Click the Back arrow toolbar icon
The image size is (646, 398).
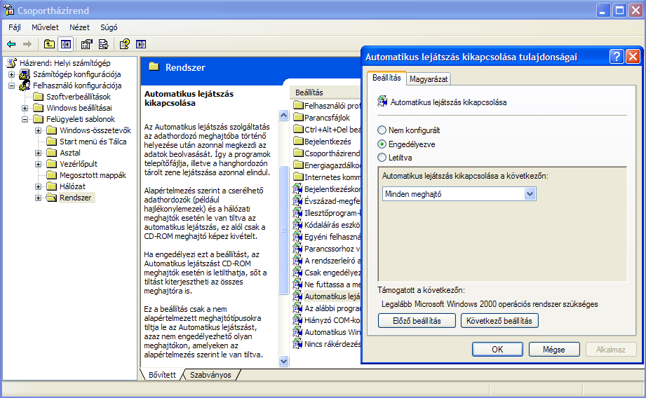coord(12,44)
